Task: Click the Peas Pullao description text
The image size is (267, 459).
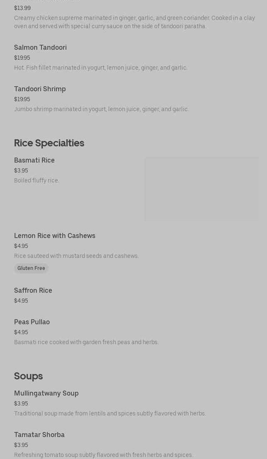Action: point(86,342)
